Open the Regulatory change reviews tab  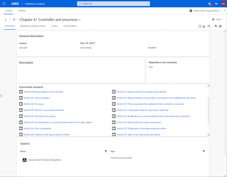coord(33,26)
